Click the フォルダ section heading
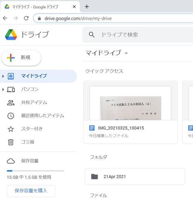Screen dimensions: 193x199 [x=99, y=157]
